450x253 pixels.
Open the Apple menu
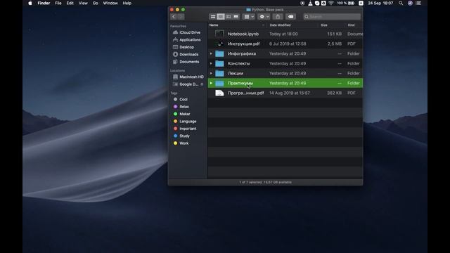30,3
